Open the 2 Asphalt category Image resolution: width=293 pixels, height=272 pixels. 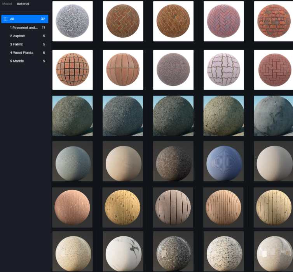click(24, 36)
